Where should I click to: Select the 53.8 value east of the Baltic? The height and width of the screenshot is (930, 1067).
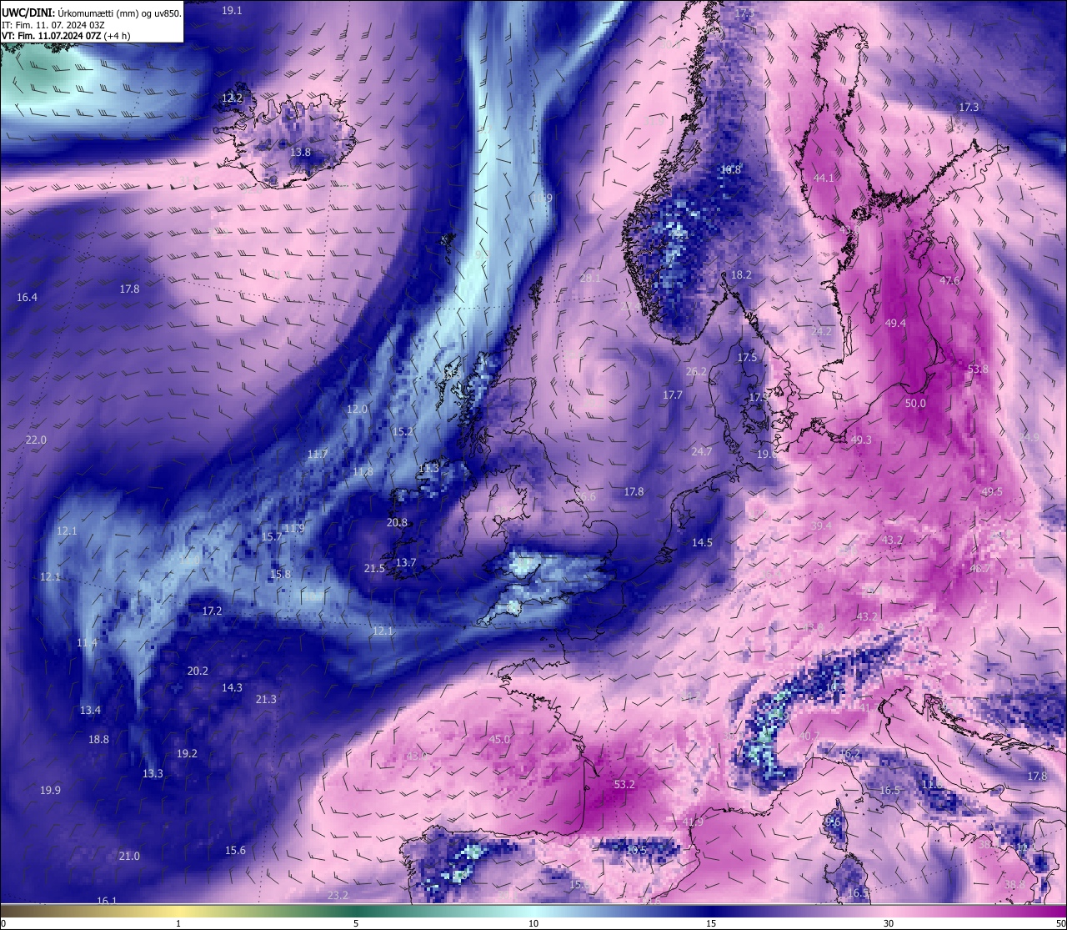pyautogui.click(x=978, y=369)
